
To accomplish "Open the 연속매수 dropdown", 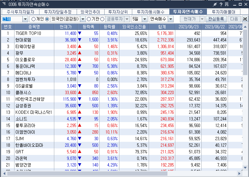I will (x=171, y=19).
